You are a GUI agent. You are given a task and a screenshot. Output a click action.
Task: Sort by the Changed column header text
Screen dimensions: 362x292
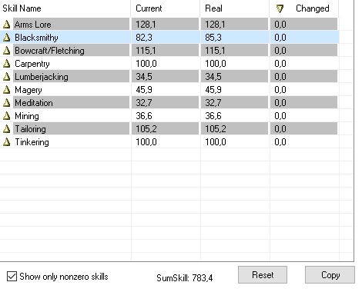(313, 8)
